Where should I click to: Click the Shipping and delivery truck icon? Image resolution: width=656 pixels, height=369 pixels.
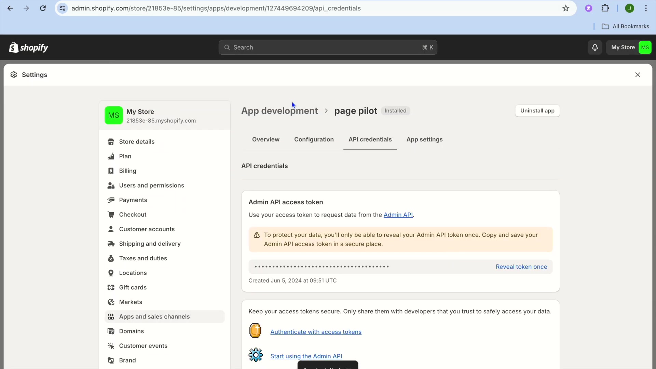click(111, 244)
